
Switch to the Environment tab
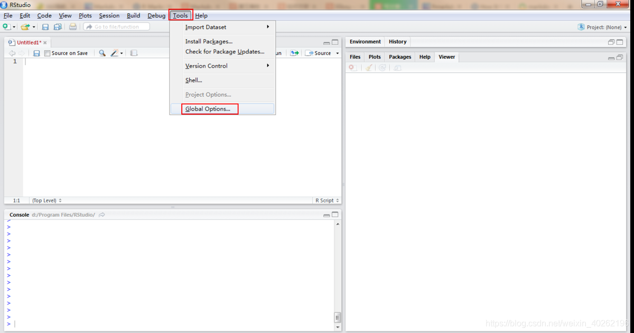pos(365,42)
